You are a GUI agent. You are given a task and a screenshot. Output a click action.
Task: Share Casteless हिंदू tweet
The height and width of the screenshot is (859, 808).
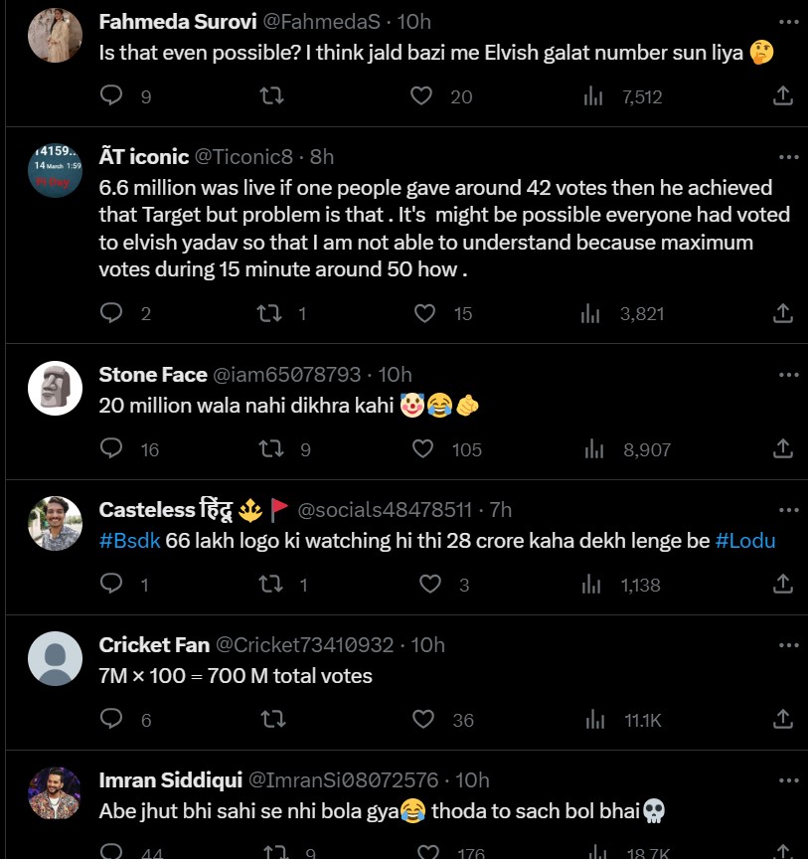[783, 585]
